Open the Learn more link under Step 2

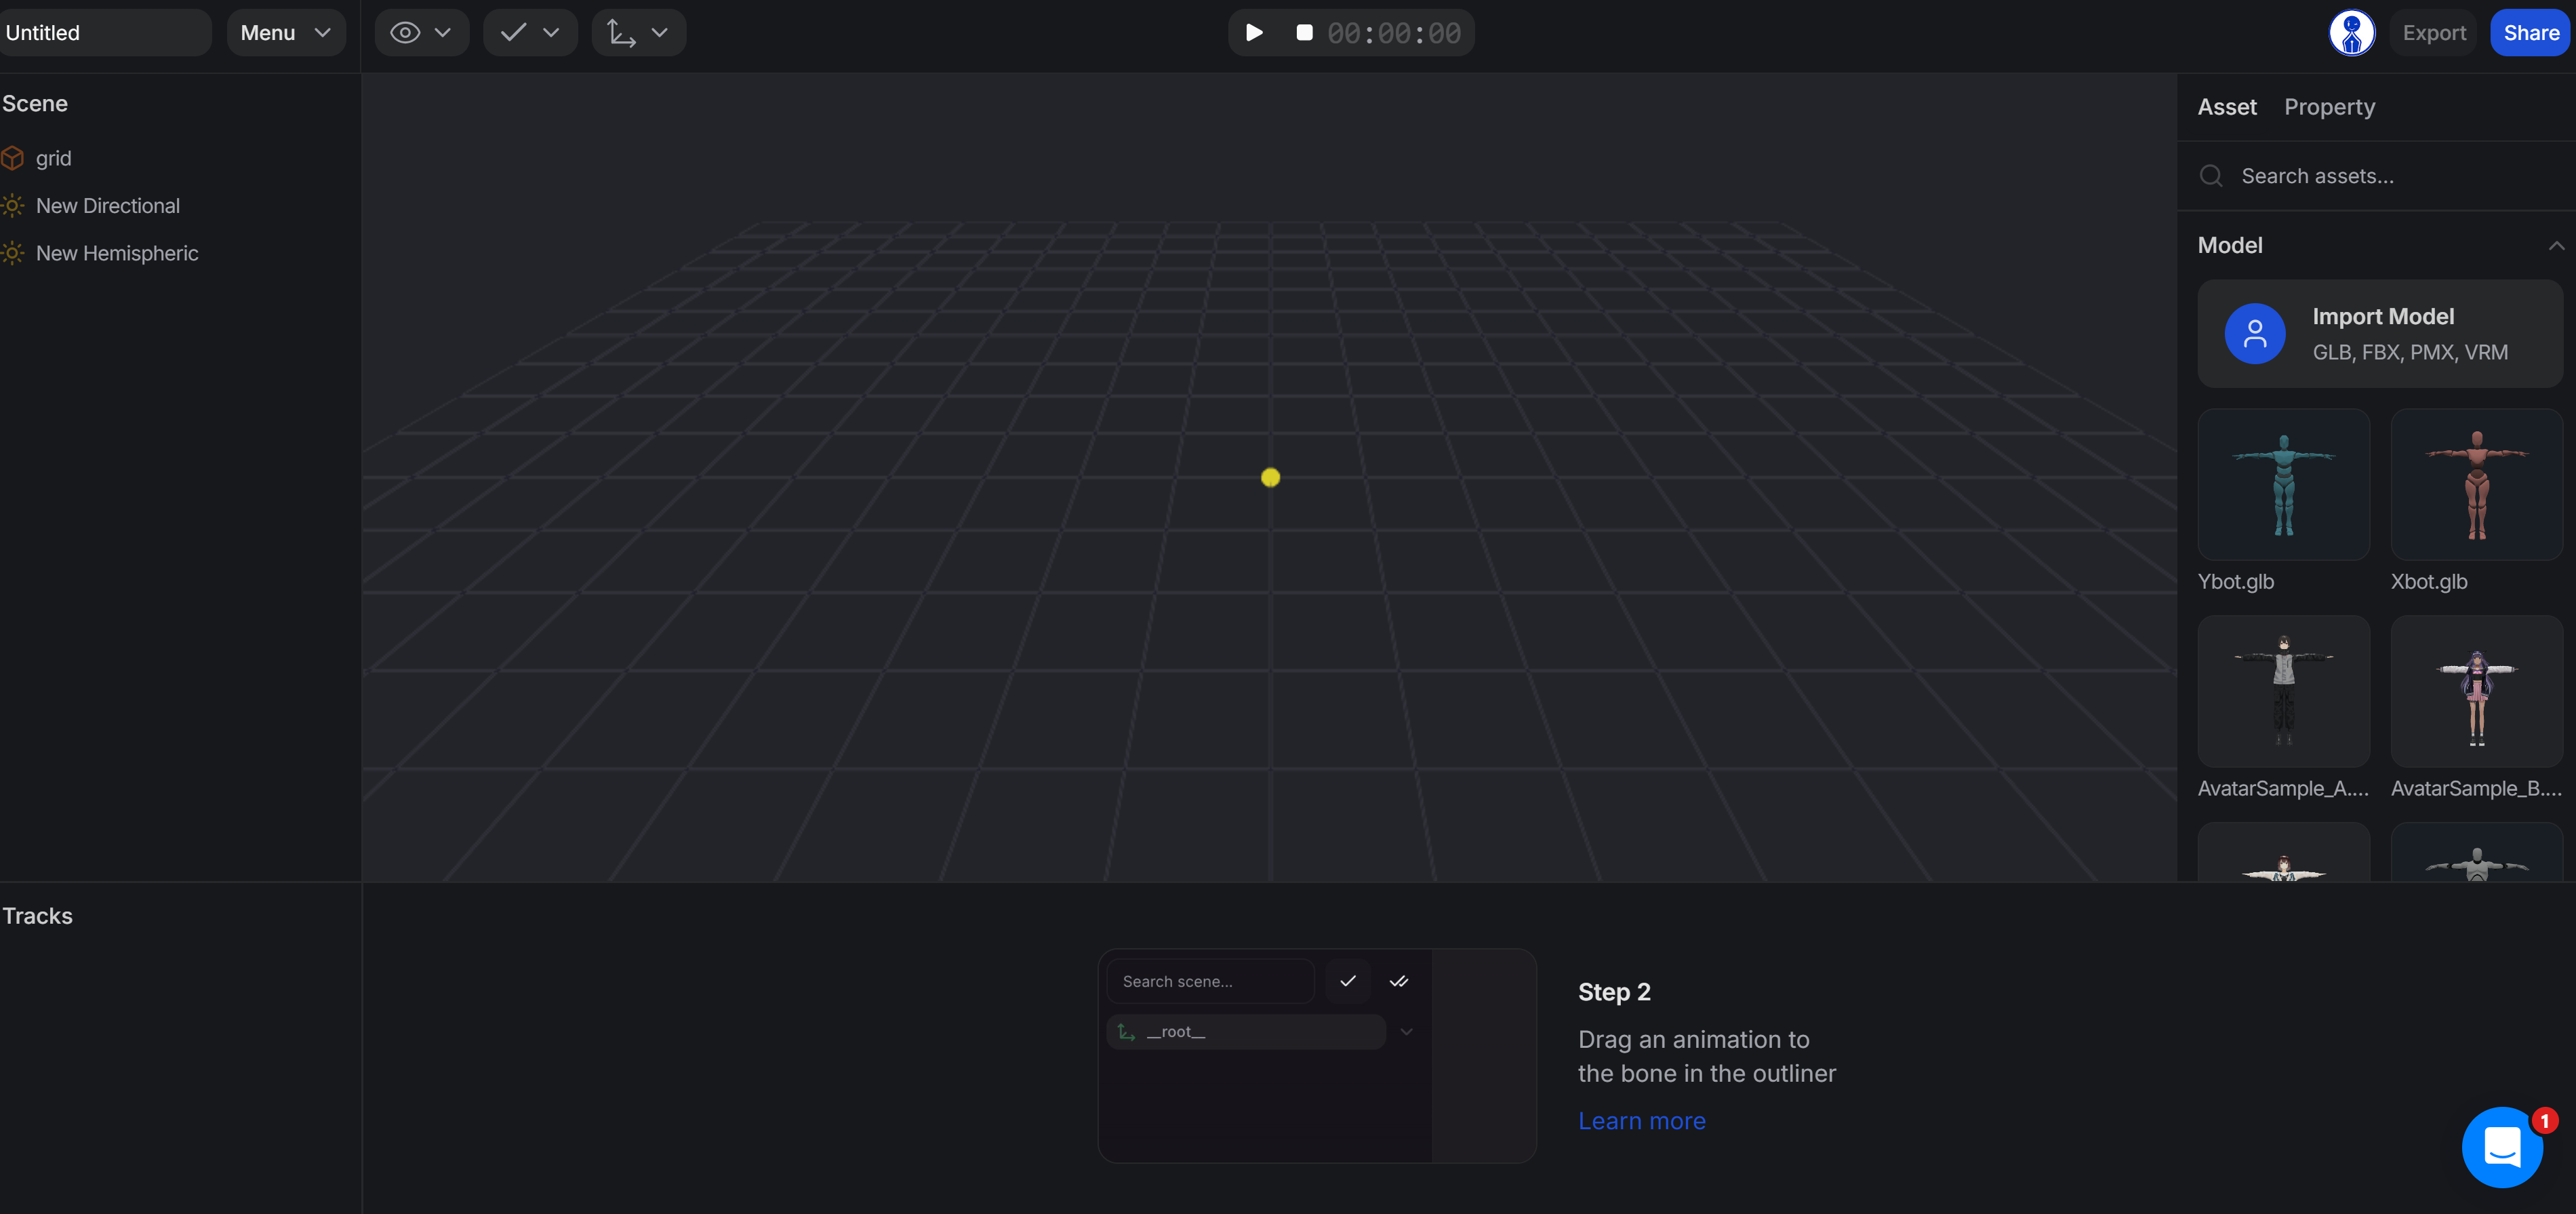[1641, 1121]
